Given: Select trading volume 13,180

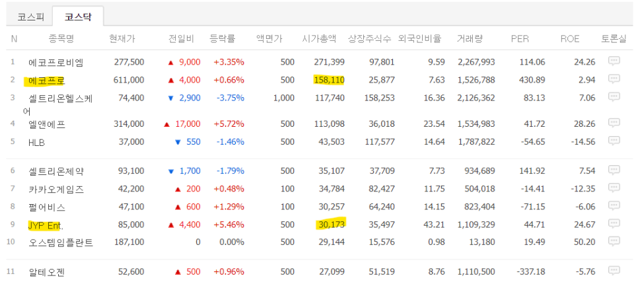Looking at the screenshot, I should 483,242.
